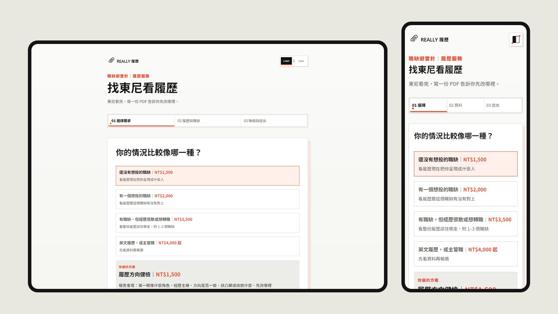Click the 你選的方案 label in the desktop view

coord(127,267)
